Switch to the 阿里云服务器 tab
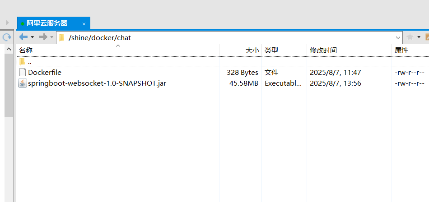Image resolution: width=429 pixels, height=202 pixels. tap(47, 23)
